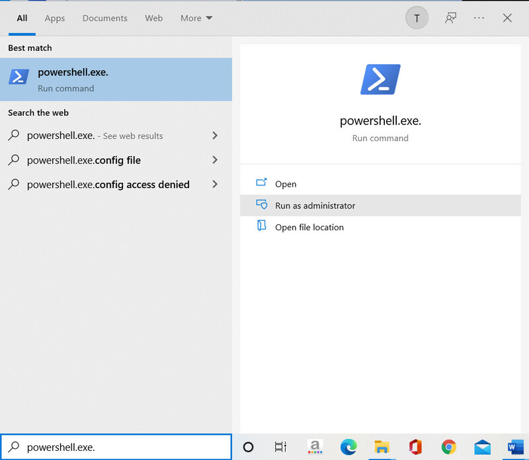
Task: Expand arrow for 'config file' suggestion
Action: click(215, 160)
